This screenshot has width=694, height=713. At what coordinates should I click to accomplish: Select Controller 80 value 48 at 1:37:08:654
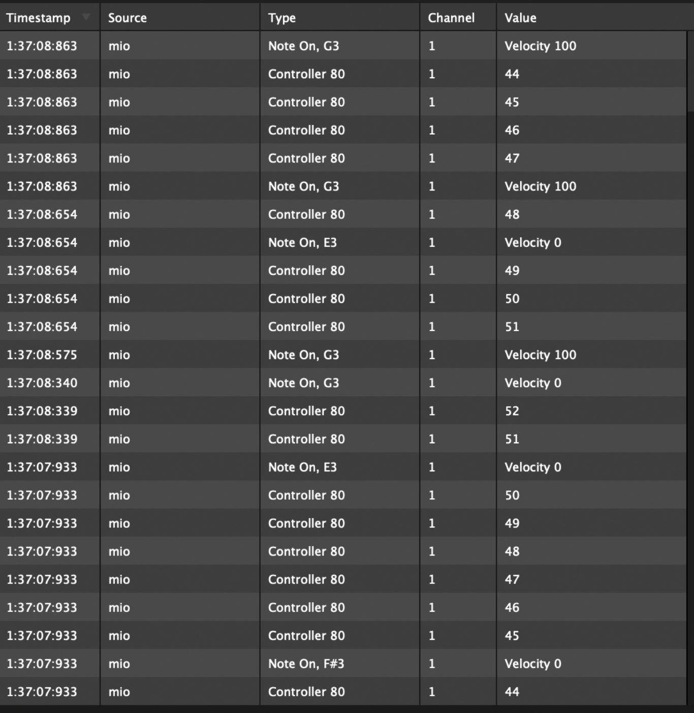pyautogui.click(x=306, y=215)
